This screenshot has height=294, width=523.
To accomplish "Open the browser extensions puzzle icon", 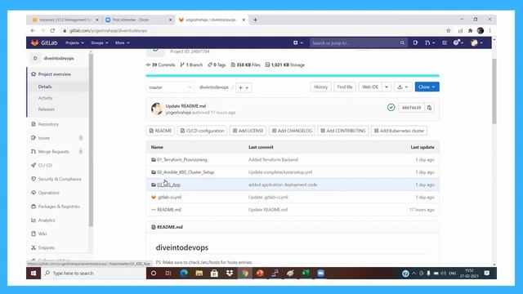I will (471, 30).
